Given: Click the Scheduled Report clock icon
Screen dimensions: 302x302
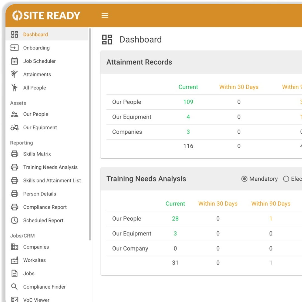Looking at the screenshot, I should 14,220.
